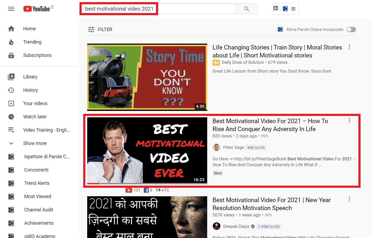Image resolution: width=372 pixels, height=238 pixels.
Task: Open New Year Resolution Motivation Speech title
Action: click(271, 204)
